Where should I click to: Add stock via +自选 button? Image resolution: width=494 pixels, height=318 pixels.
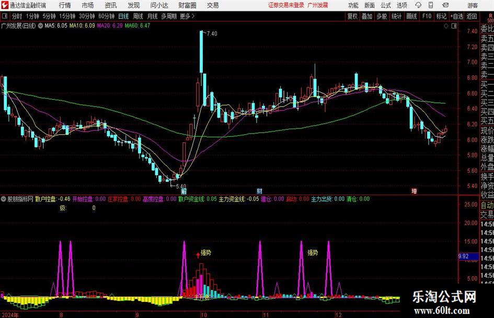456,16
